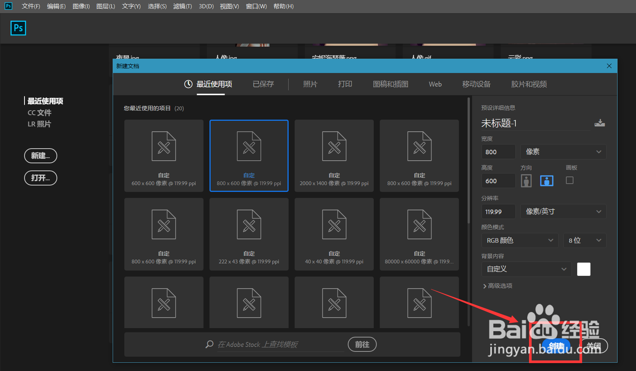Image resolution: width=636 pixels, height=371 pixels.
Task: Switch to the 胶片和视频 tab
Action: 529,84
